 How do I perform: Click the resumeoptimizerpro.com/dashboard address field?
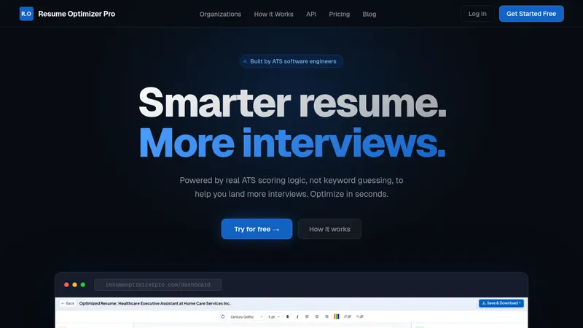point(158,285)
